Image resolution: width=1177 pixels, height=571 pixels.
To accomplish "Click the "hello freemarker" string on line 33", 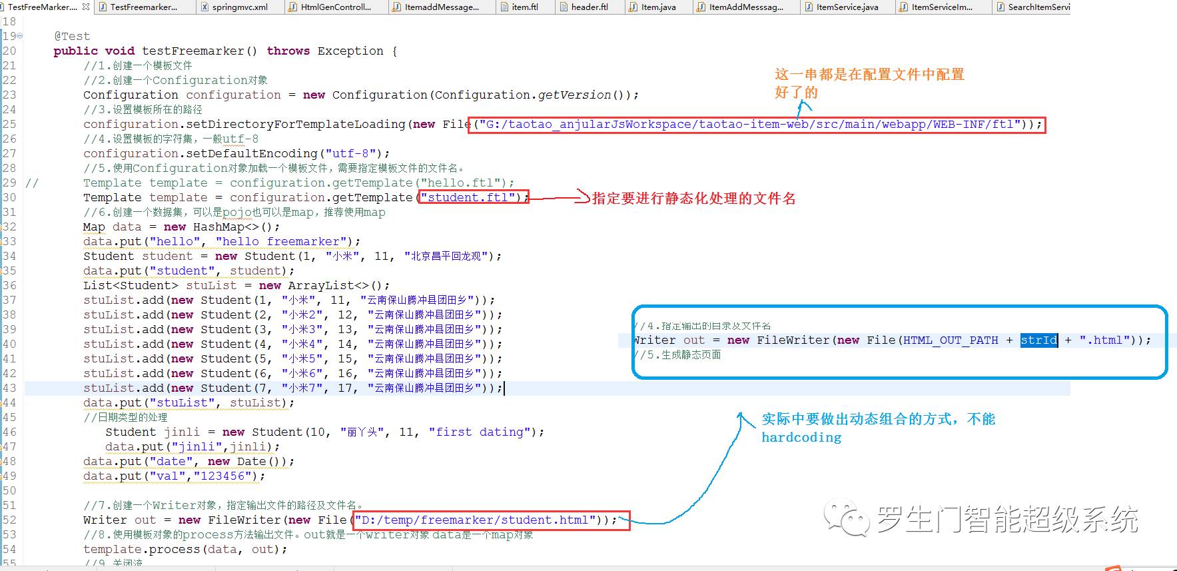I will [281, 241].
